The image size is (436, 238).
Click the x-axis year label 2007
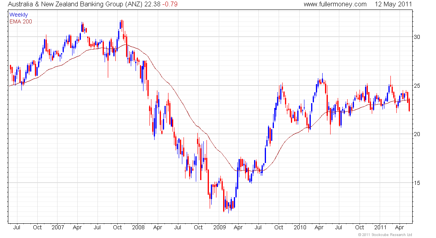point(58,227)
